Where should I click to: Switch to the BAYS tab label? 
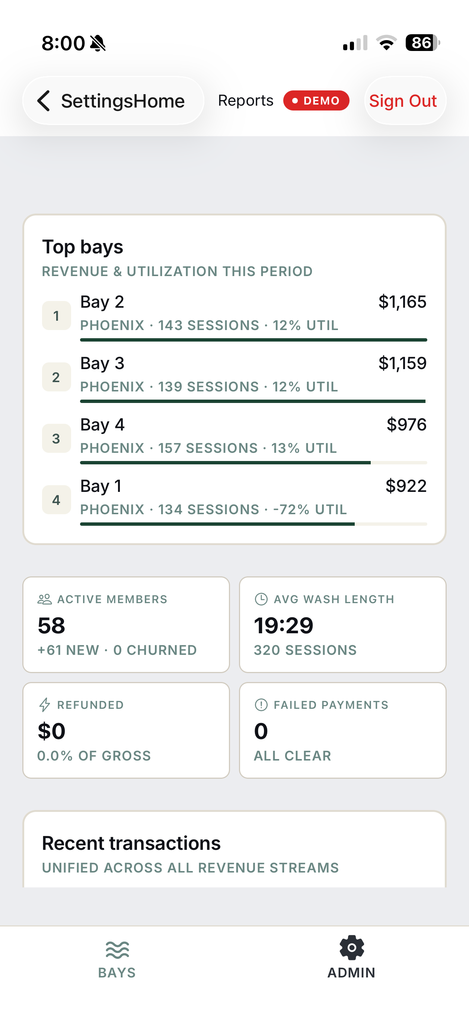point(117,972)
